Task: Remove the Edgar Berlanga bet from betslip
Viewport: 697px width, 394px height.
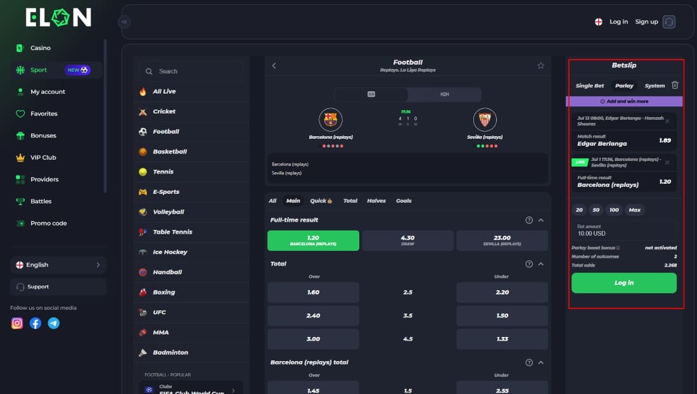Action: coord(667,121)
